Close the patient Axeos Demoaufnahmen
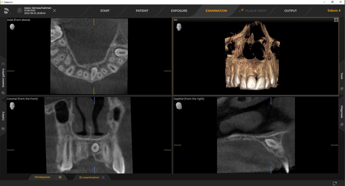 [54, 10]
